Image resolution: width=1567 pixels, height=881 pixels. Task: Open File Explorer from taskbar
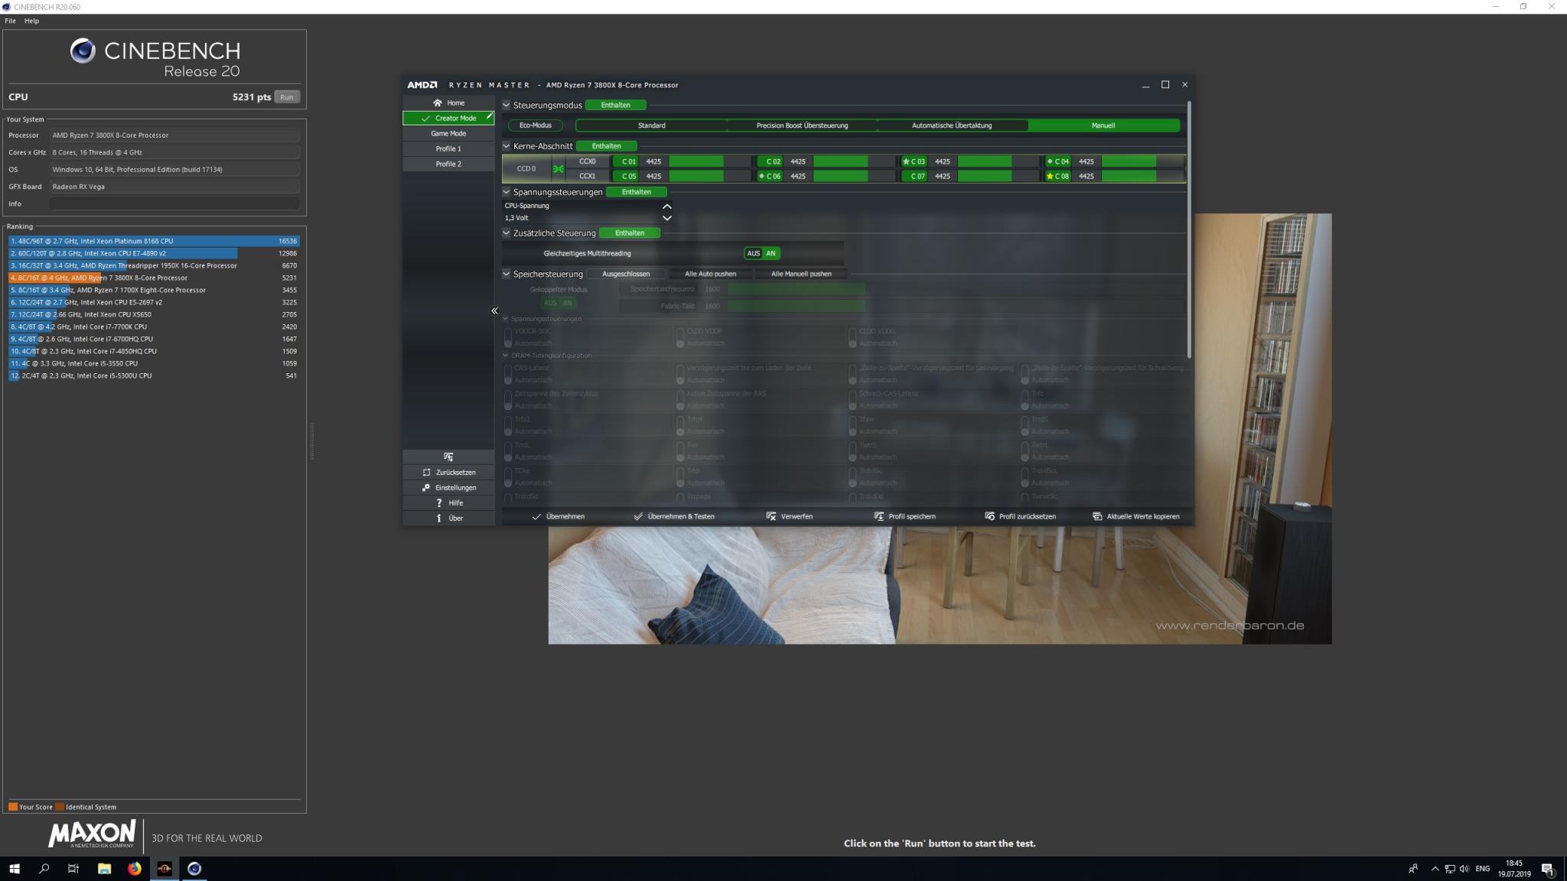point(104,869)
